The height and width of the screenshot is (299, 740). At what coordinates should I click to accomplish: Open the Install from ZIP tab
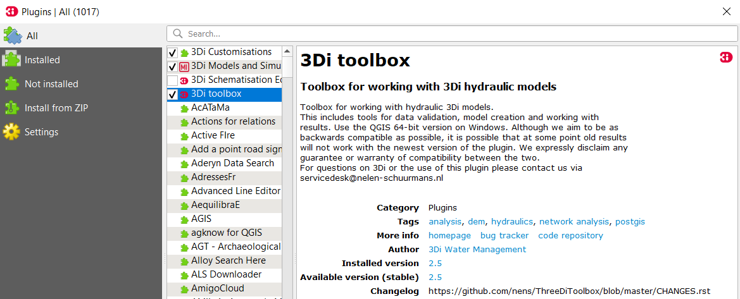81,108
